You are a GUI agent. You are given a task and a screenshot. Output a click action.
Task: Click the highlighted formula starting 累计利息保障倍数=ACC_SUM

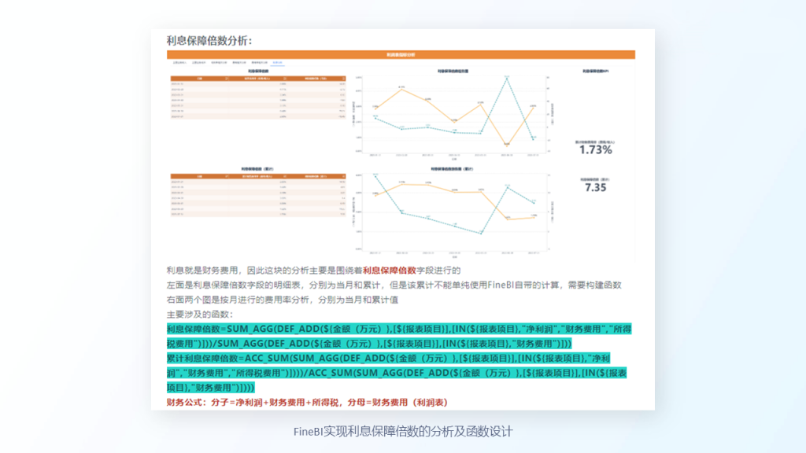click(397, 373)
